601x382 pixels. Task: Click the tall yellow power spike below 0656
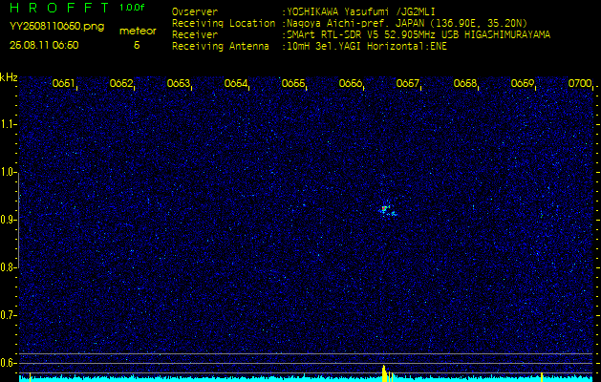coord(384,373)
